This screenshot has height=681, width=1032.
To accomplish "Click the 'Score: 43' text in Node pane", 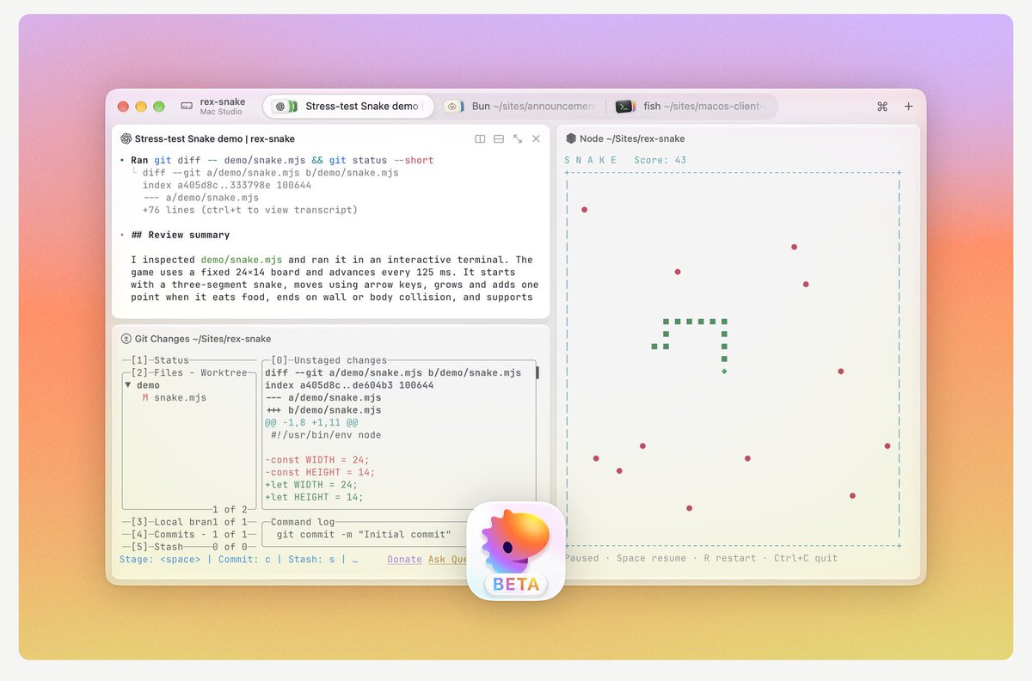I will [660, 160].
